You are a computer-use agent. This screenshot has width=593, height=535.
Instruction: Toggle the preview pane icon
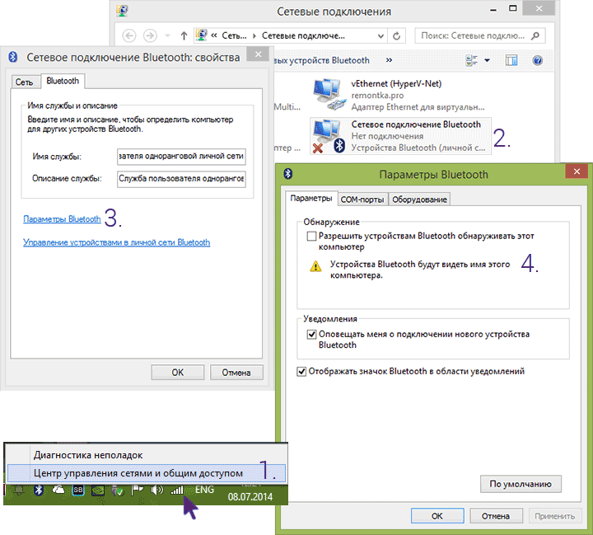point(511,61)
